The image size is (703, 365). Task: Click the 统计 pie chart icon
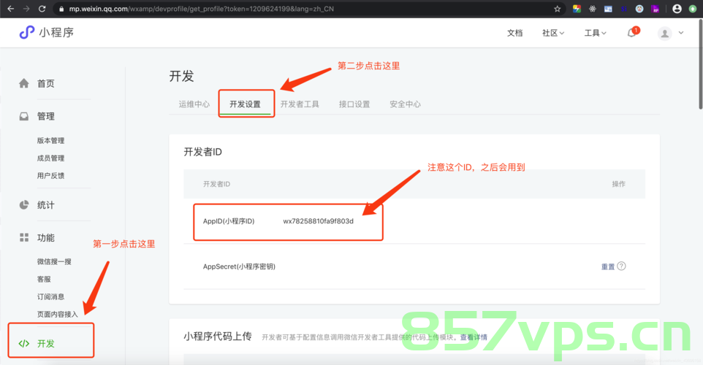tap(24, 204)
